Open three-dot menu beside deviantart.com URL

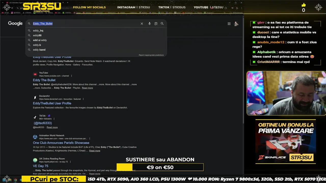83,99
